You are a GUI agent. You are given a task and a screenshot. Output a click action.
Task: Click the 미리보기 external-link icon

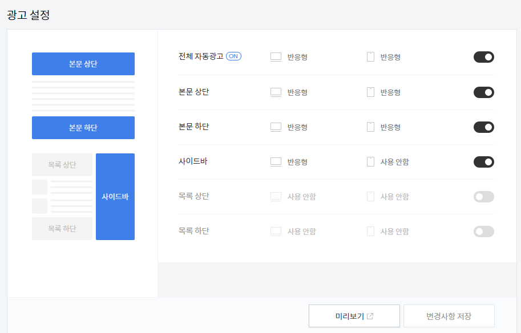[x=370, y=316]
